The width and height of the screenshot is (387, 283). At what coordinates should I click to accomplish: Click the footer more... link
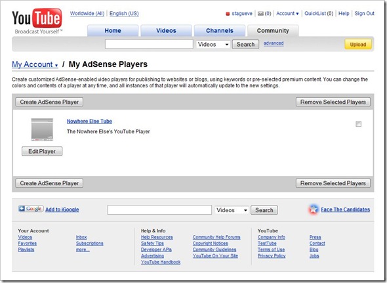[83, 250]
